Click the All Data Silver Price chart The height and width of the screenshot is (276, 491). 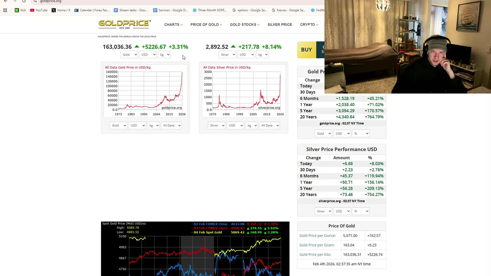tap(244, 91)
